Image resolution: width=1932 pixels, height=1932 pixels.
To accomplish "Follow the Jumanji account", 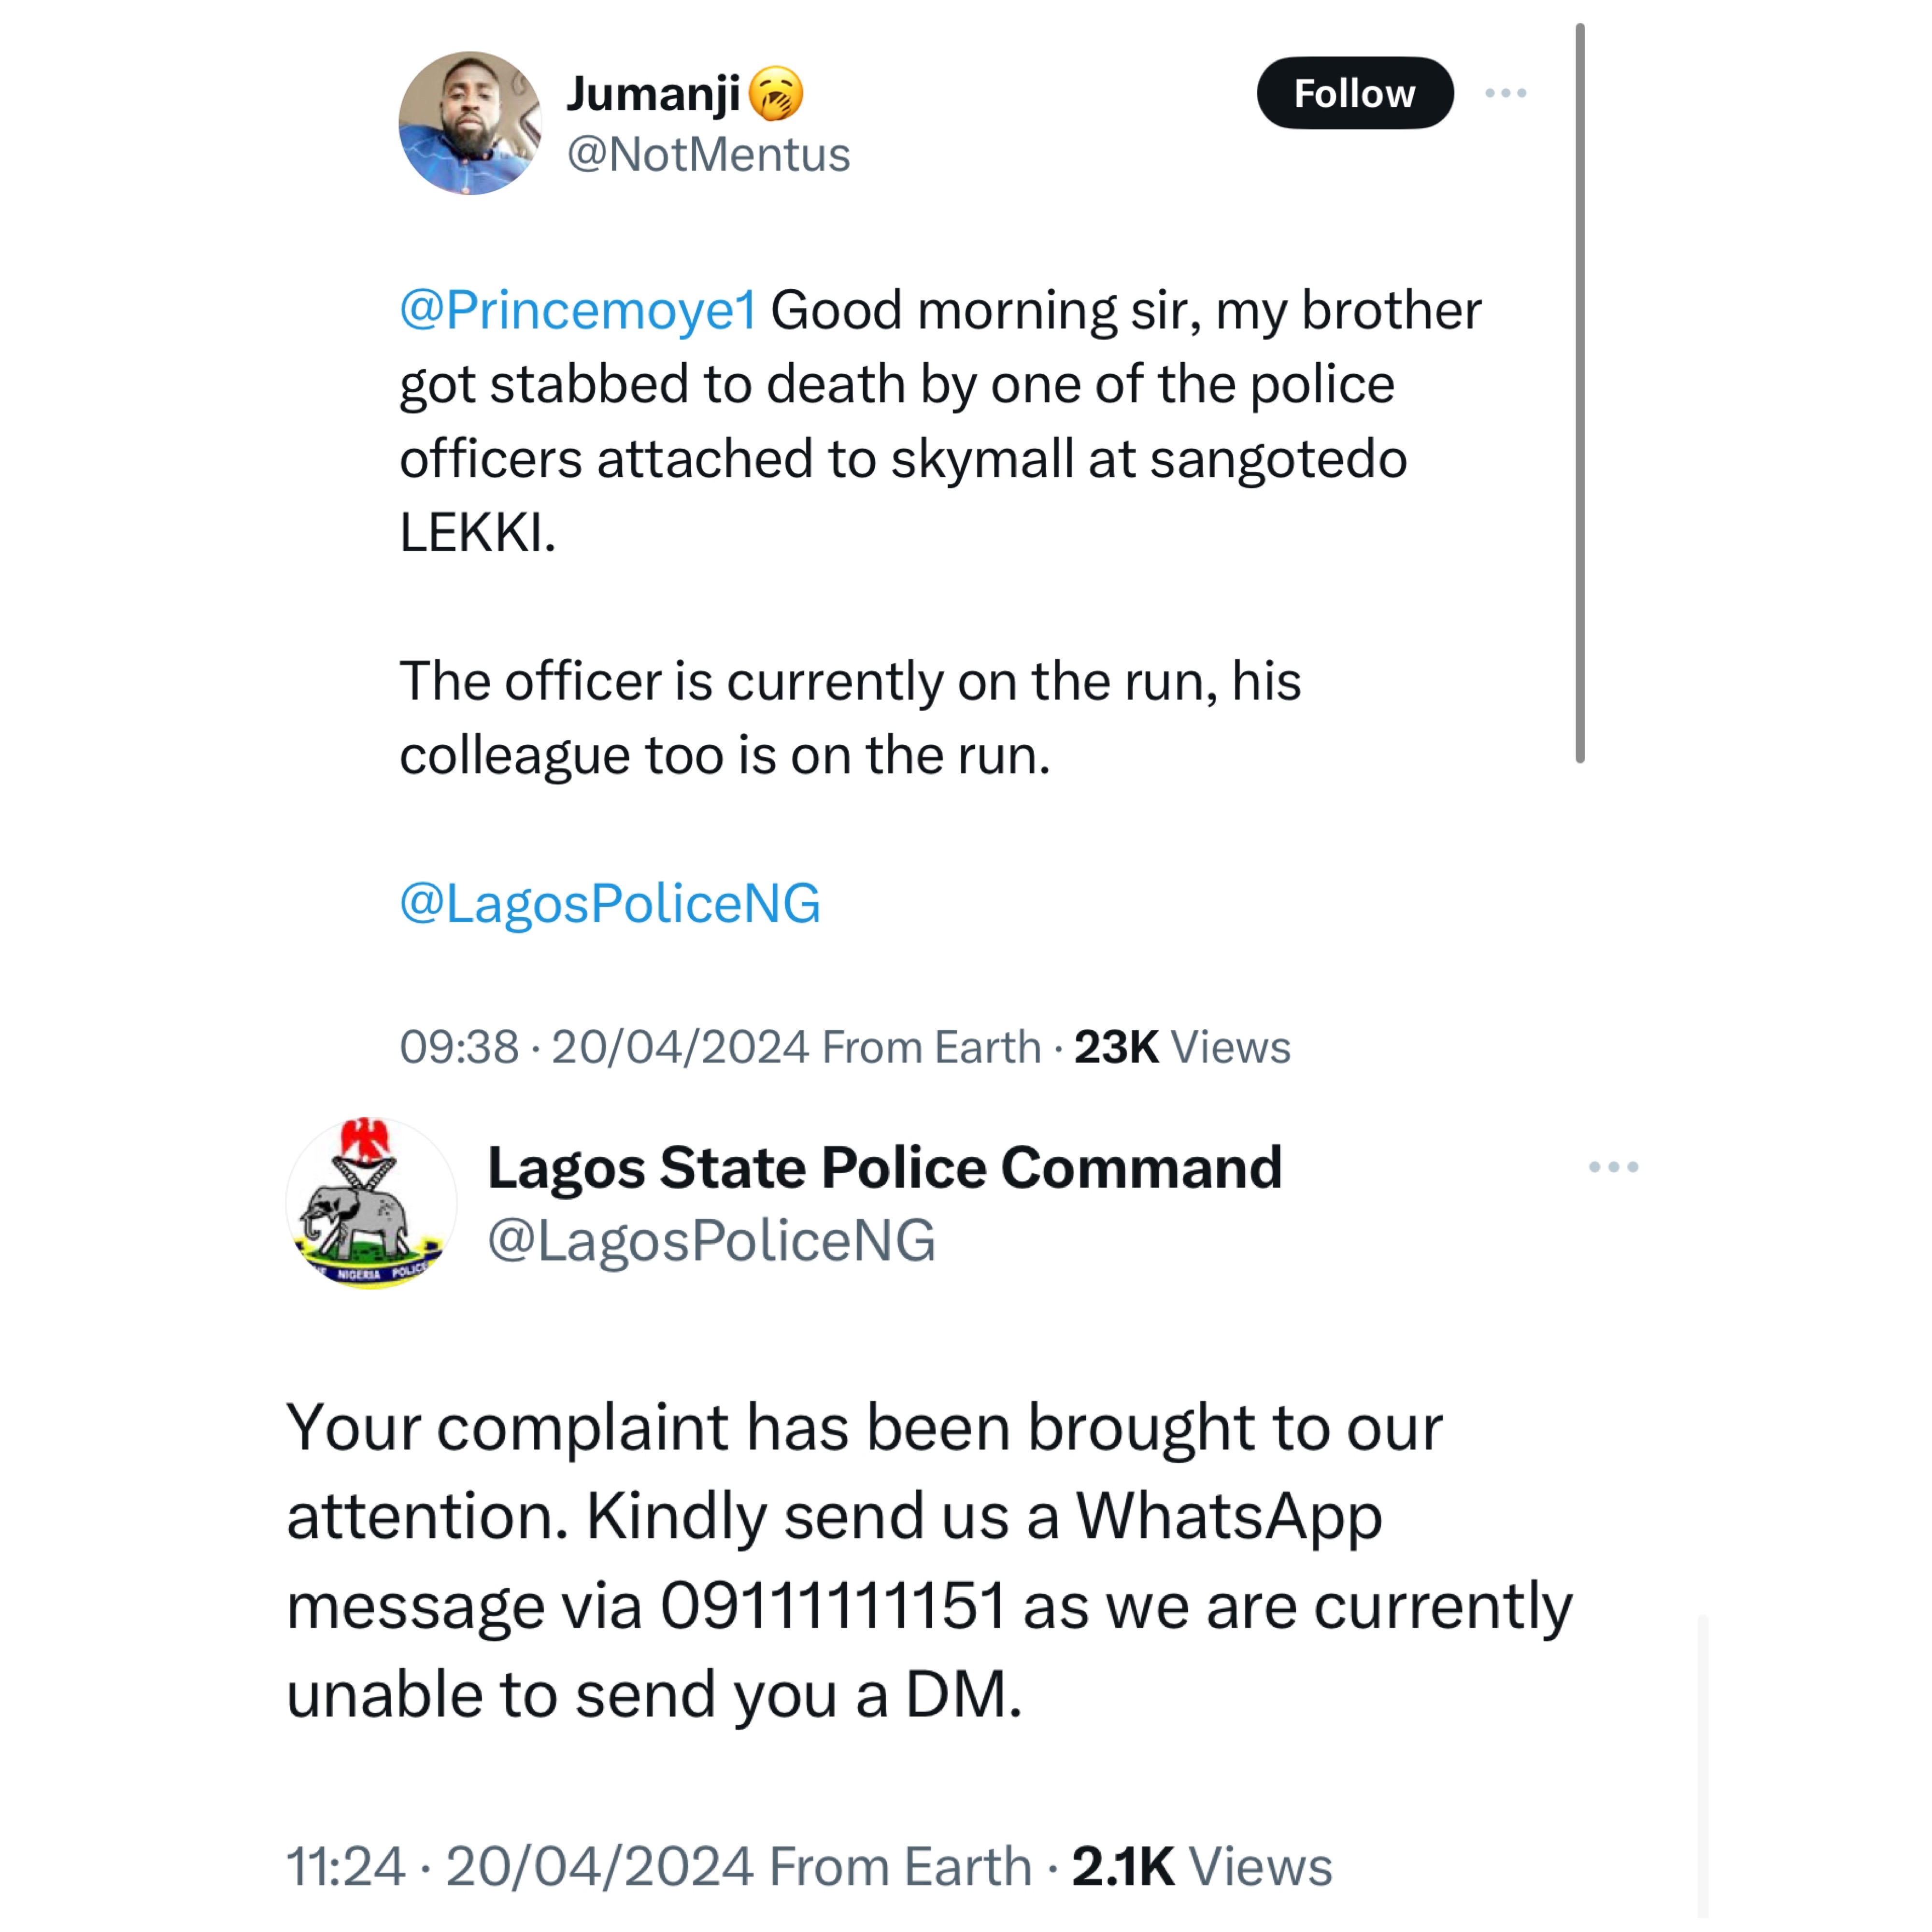I will point(1354,93).
